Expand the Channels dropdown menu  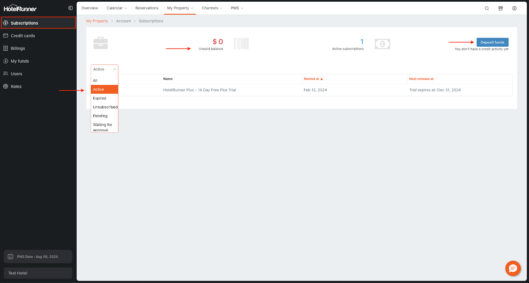(212, 8)
